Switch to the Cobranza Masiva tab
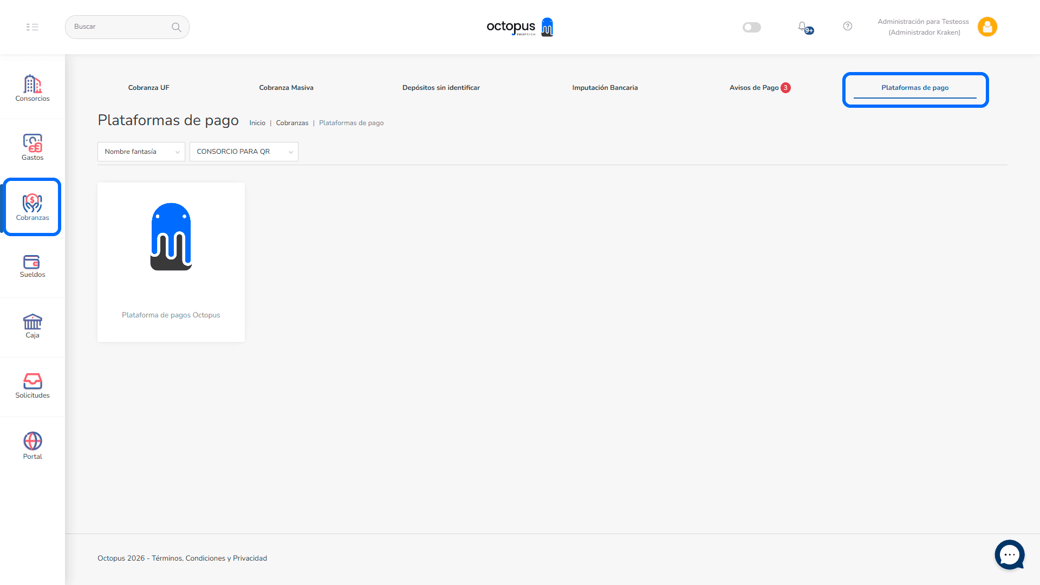The image size is (1040, 585). click(x=286, y=88)
